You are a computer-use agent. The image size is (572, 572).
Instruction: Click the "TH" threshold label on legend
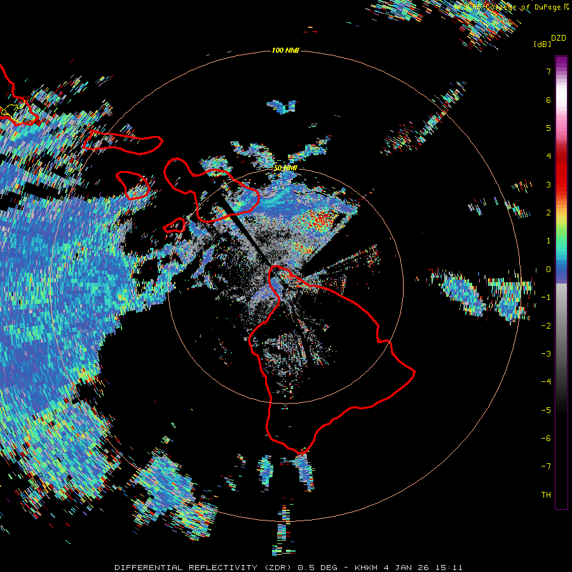click(x=546, y=495)
